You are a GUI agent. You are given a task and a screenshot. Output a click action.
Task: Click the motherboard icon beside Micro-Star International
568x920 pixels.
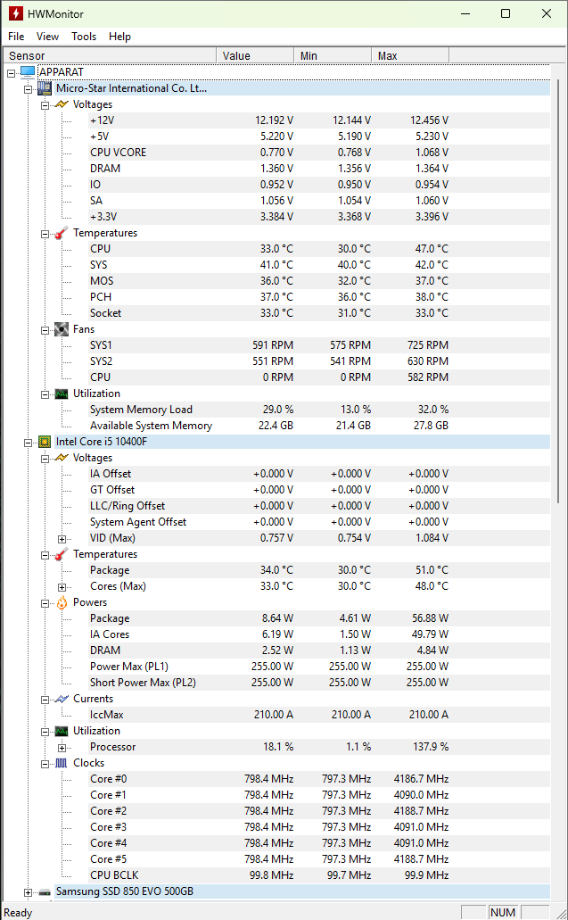click(x=45, y=88)
